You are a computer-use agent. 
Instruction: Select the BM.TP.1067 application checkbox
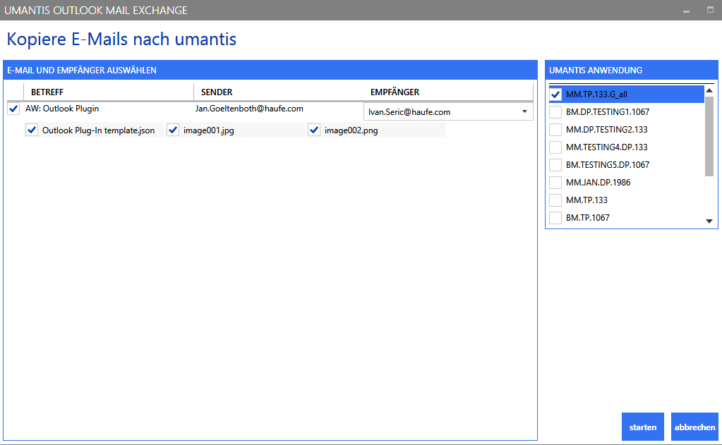pos(555,218)
